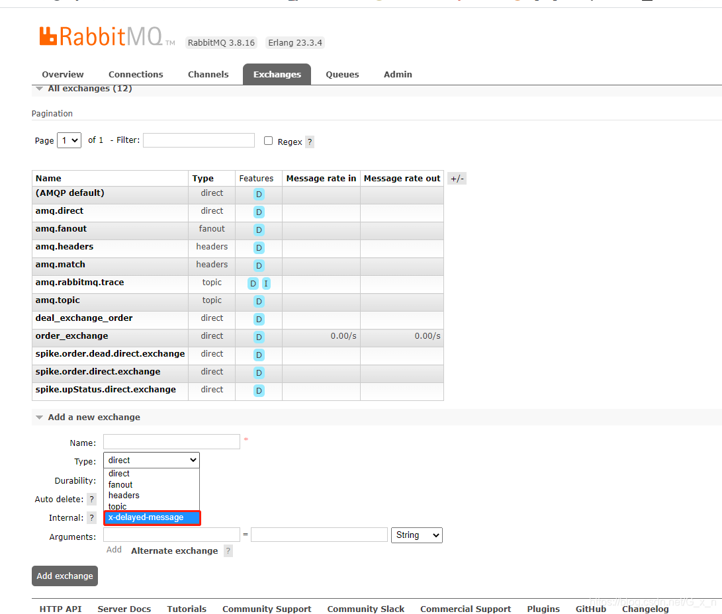Screen dimensions: 722x614
Task: Collapse the Add a new exchange section
Action: (x=89, y=417)
